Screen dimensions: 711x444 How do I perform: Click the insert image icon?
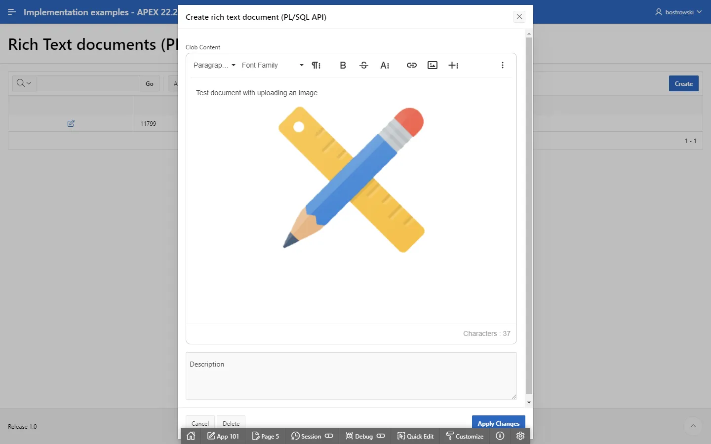433,65
